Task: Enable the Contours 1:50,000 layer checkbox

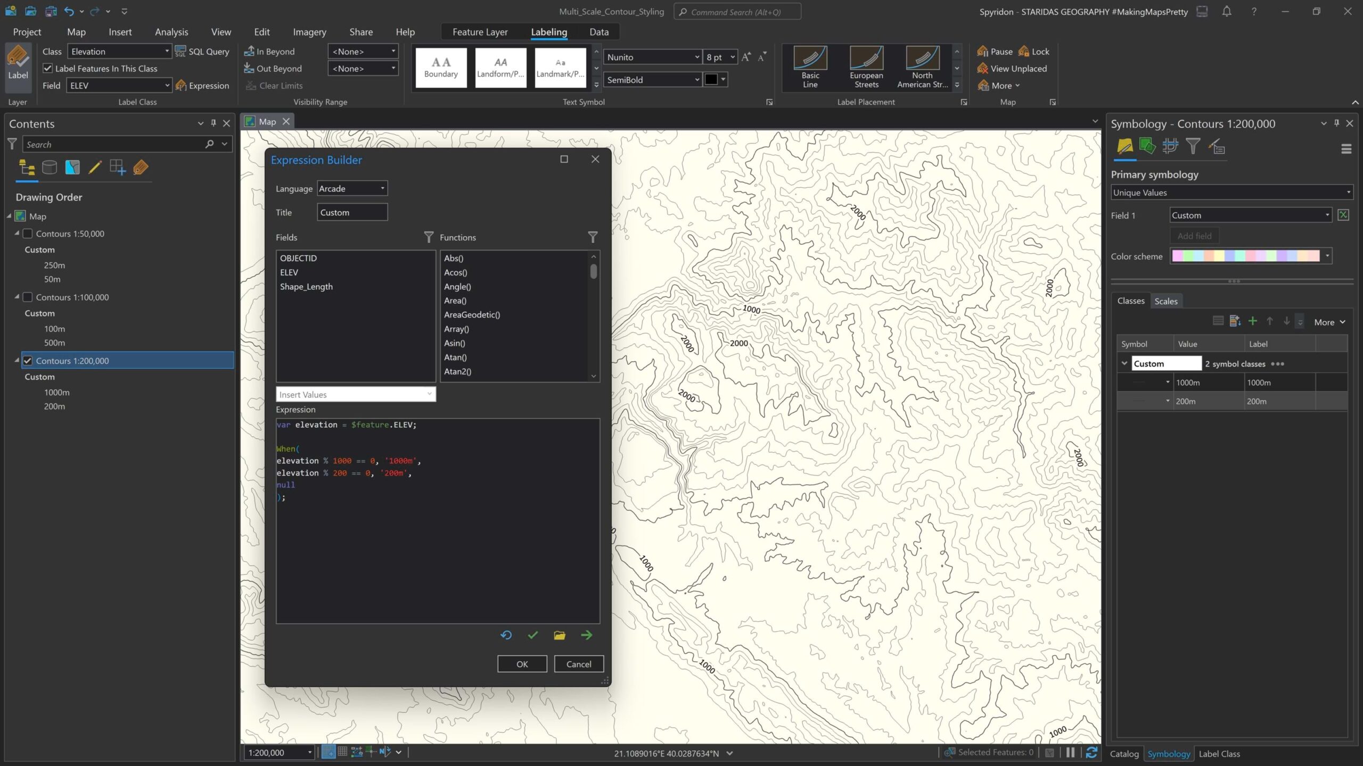Action: (x=28, y=234)
